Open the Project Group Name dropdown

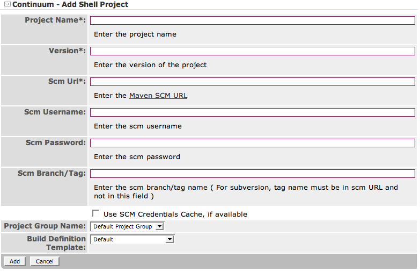127,226
